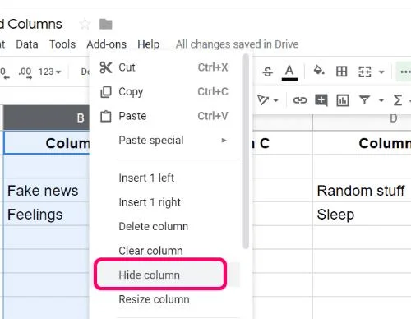Viewport: 411px width, 319px height.
Task: Click the decrease decimal places icon
Action: click(x=5, y=73)
